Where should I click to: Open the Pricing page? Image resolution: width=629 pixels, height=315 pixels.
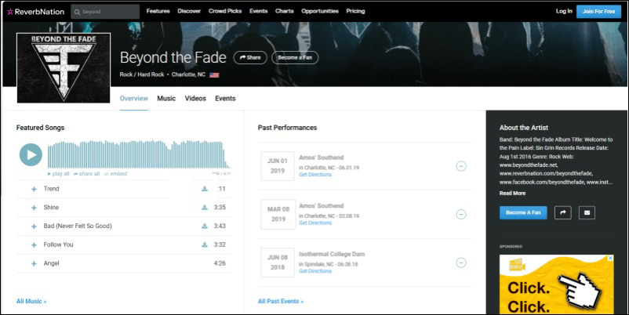(355, 11)
